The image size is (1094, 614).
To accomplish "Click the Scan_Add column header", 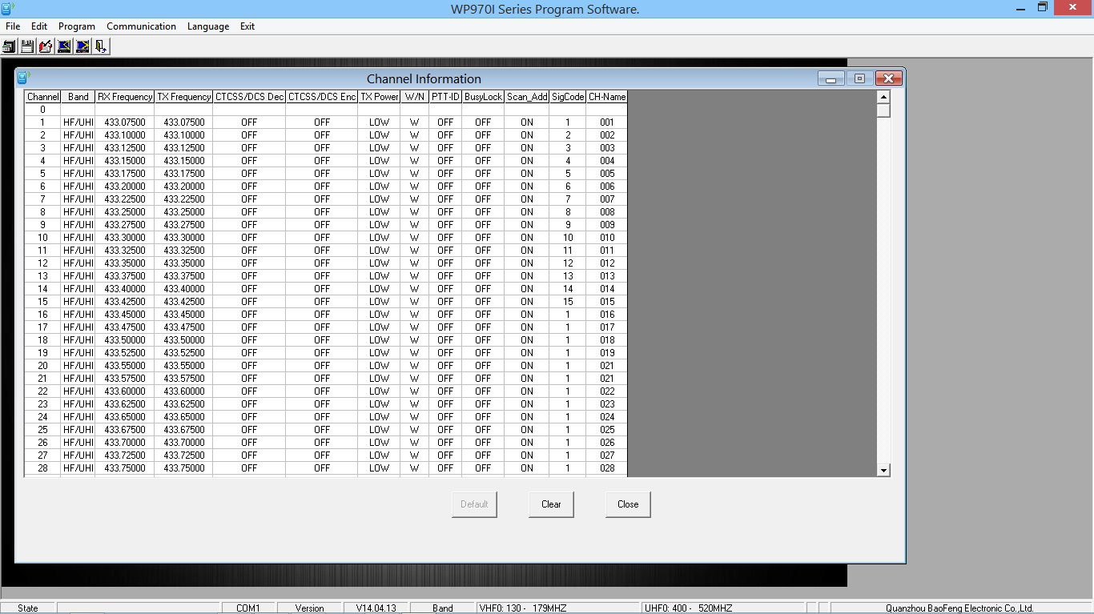I will click(x=527, y=97).
